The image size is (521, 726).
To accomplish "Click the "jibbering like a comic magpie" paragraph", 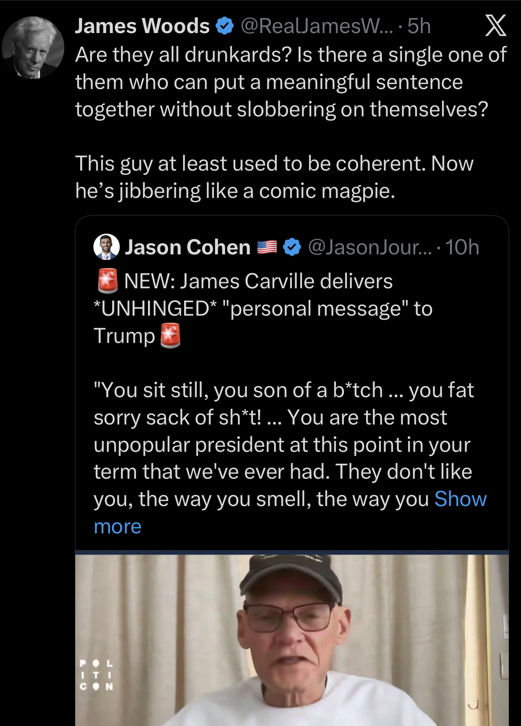I will point(273,177).
